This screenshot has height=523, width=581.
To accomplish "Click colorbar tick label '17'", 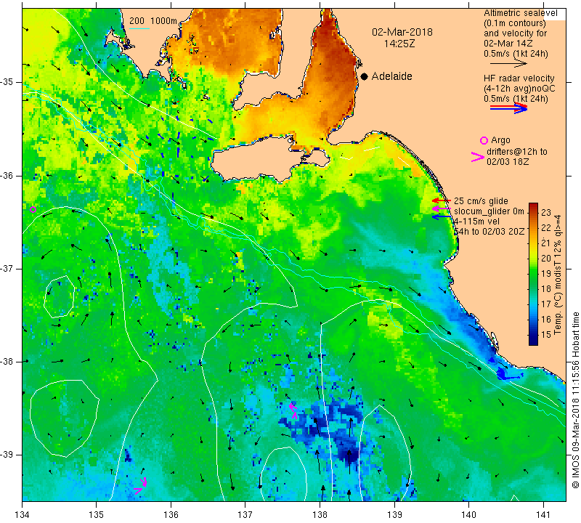I will point(546,304).
